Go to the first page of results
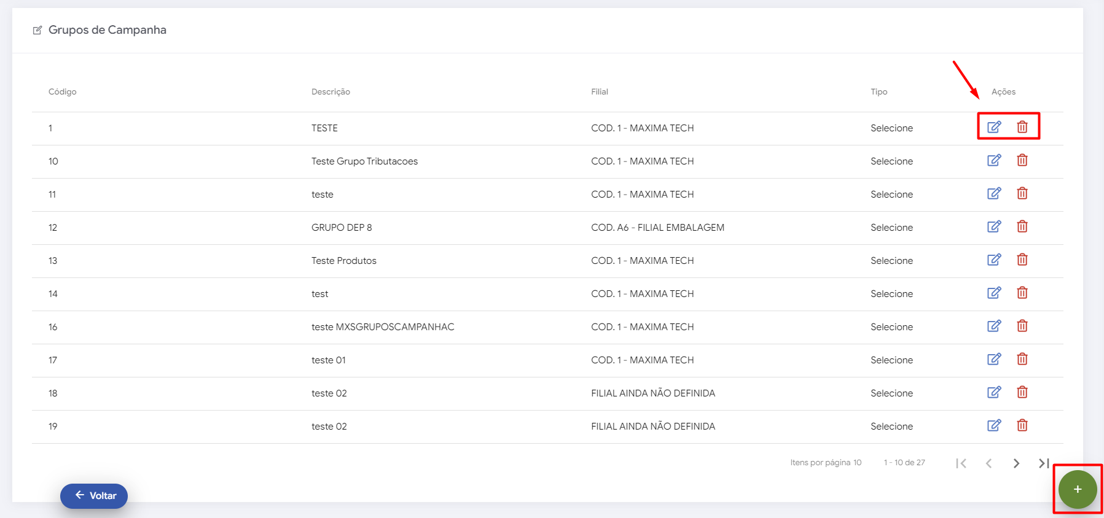This screenshot has height=518, width=1104. point(961,463)
